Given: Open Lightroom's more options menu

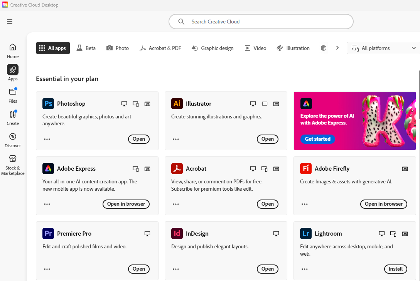Looking at the screenshot, I should click(x=305, y=269).
